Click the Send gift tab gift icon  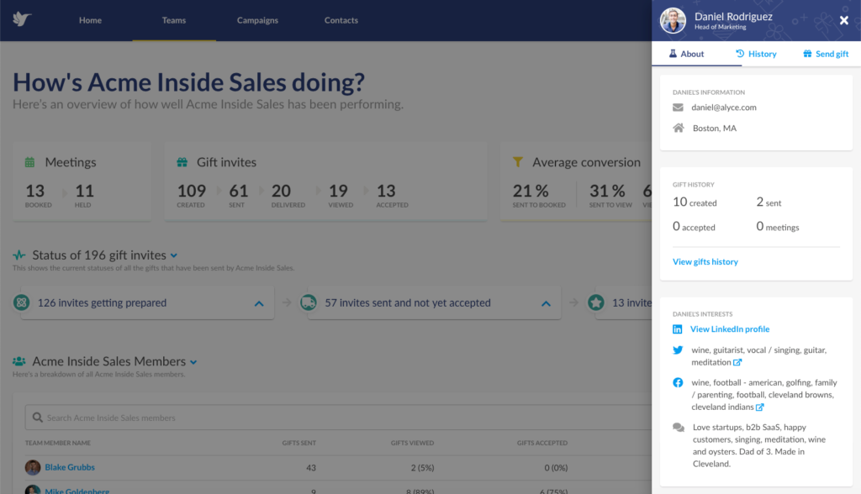click(807, 53)
